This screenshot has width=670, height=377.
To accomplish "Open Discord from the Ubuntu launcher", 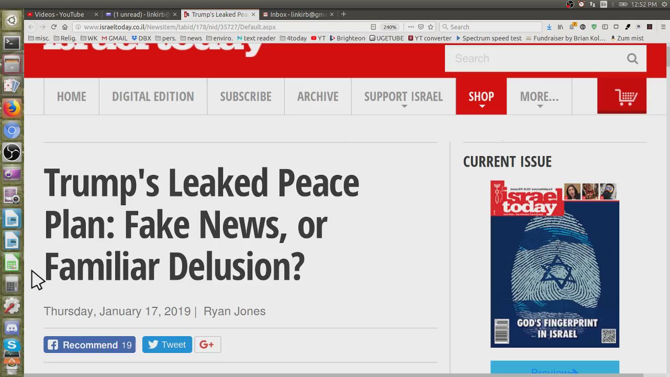I will [x=12, y=328].
